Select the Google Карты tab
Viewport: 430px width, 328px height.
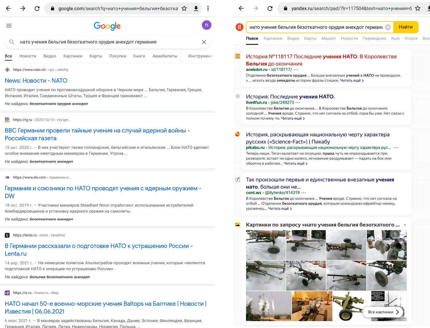click(x=96, y=56)
